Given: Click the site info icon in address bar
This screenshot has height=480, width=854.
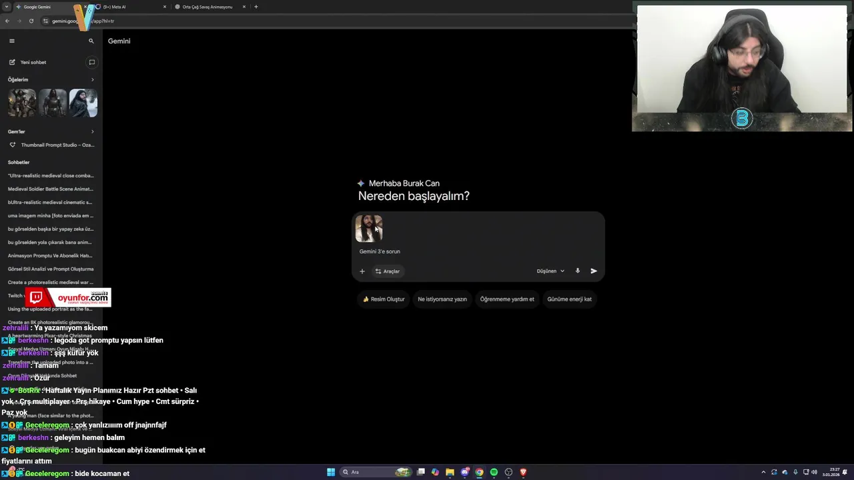Looking at the screenshot, I should click(45, 21).
